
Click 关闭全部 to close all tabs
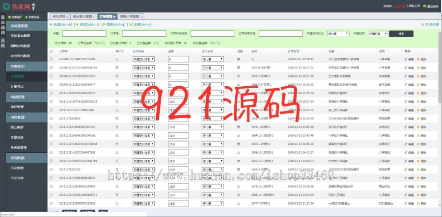(429, 24)
